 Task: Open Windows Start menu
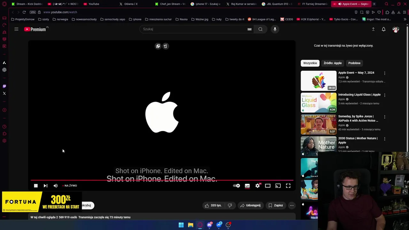181,225
